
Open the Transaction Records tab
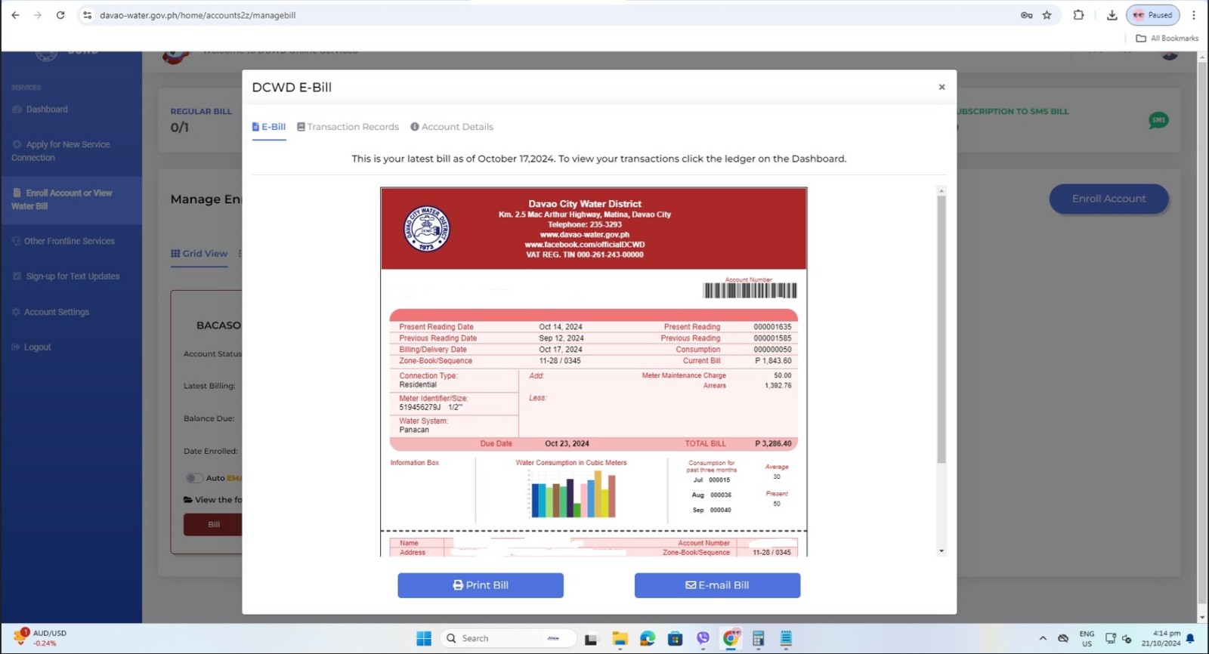pos(348,127)
